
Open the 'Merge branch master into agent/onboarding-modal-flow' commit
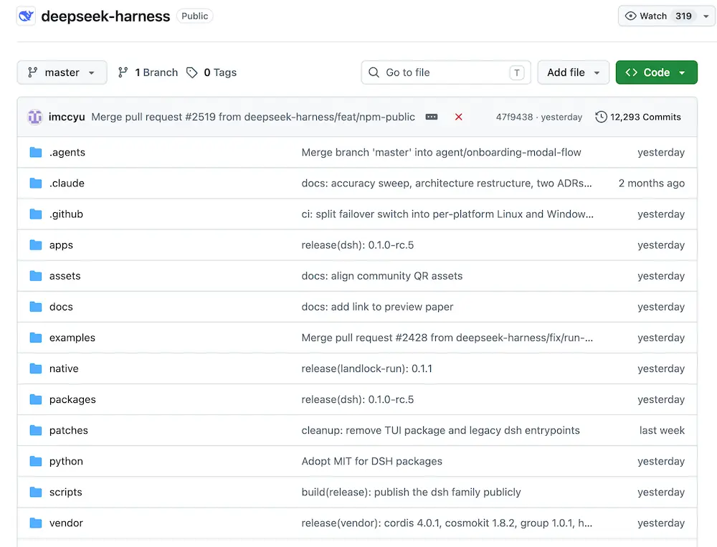(x=441, y=152)
